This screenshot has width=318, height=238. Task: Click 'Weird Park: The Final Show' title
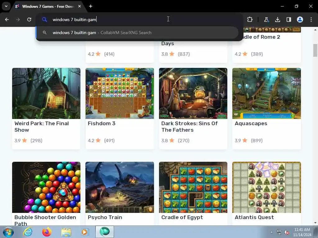tap(42, 126)
